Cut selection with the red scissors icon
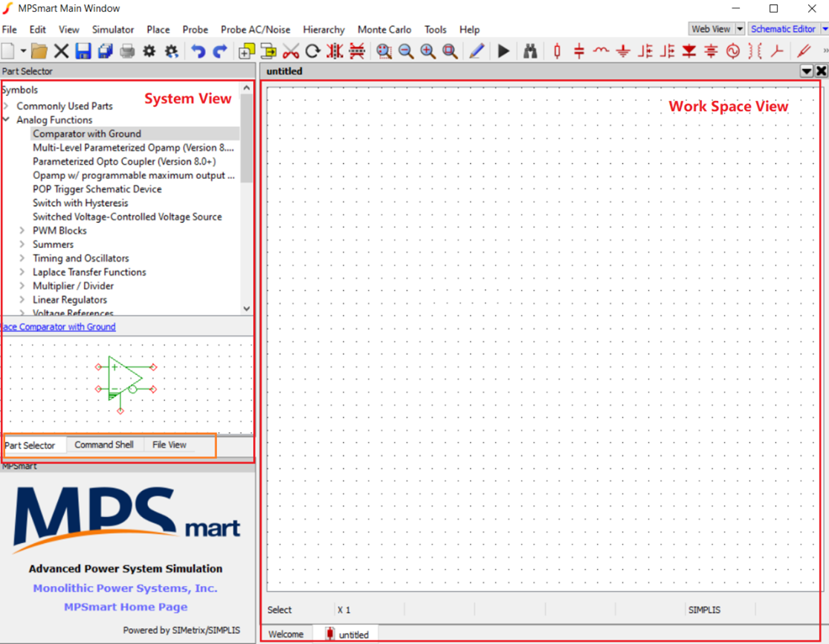The image size is (829, 644). tap(291, 51)
